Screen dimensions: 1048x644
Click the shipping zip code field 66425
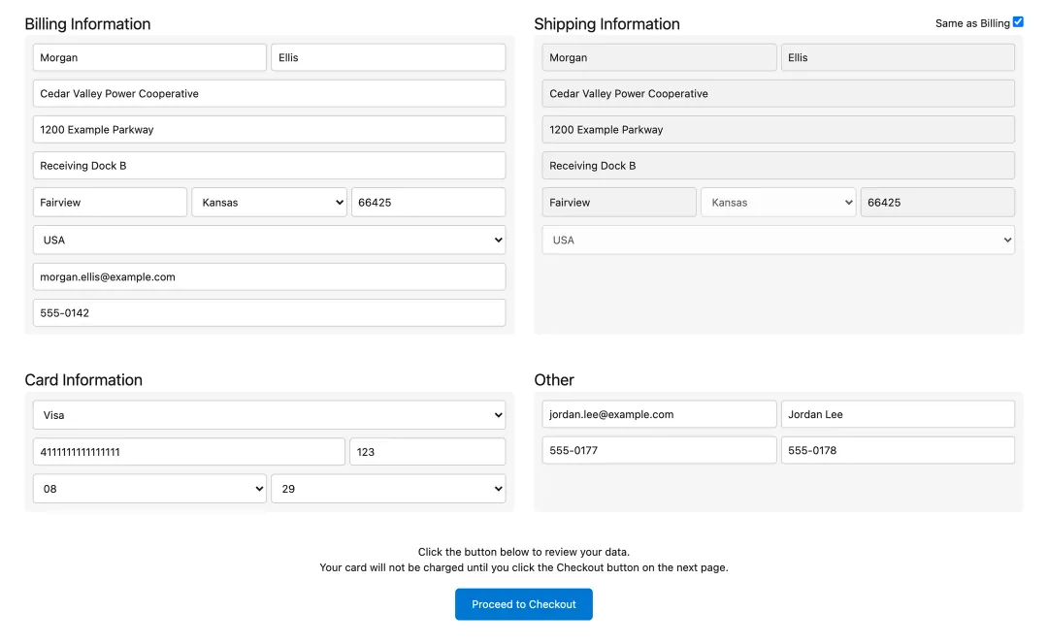pyautogui.click(x=937, y=203)
